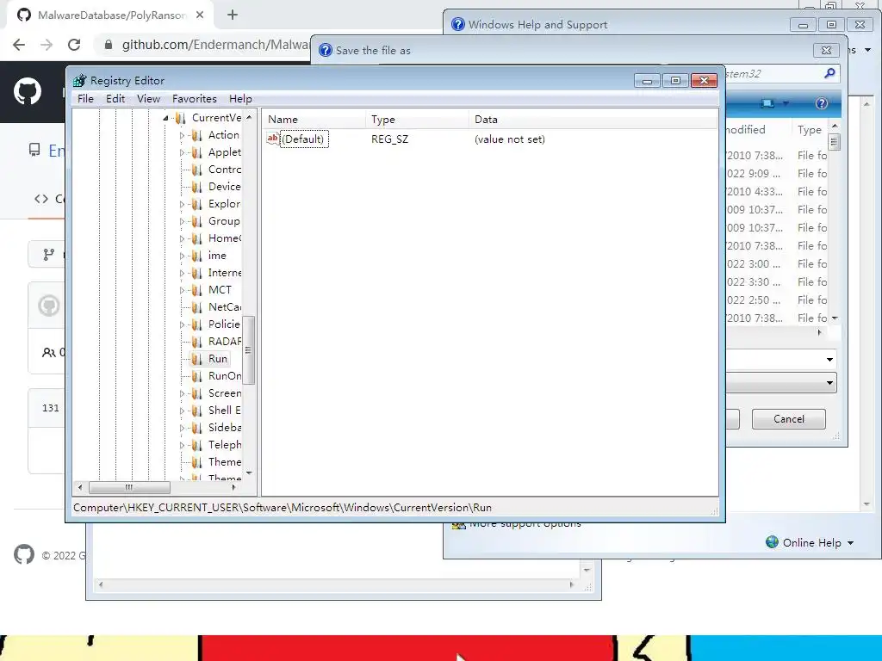Expand the Screensavers registry key
The width and height of the screenshot is (882, 661).
[x=182, y=394]
